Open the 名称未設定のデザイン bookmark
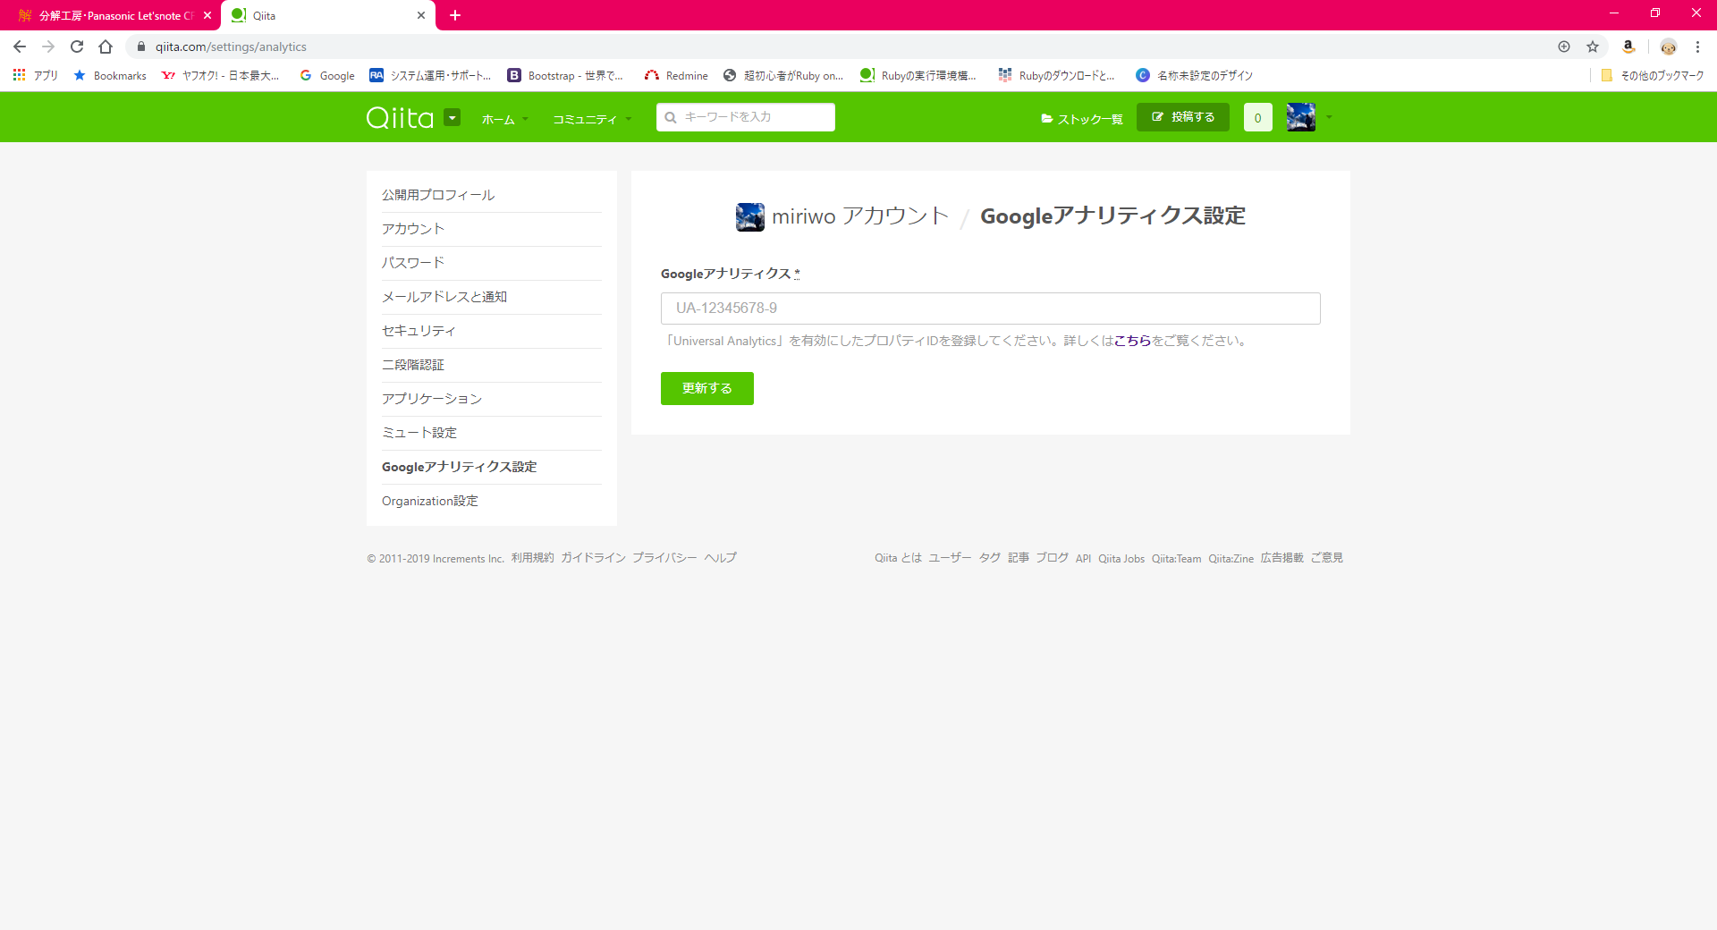This screenshot has width=1717, height=930. click(x=1195, y=75)
